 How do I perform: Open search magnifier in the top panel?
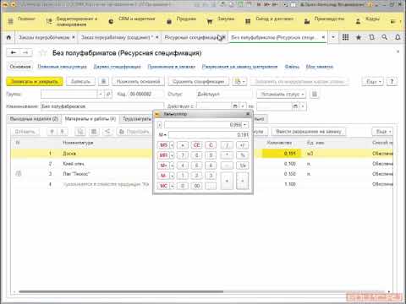[x=384, y=37]
